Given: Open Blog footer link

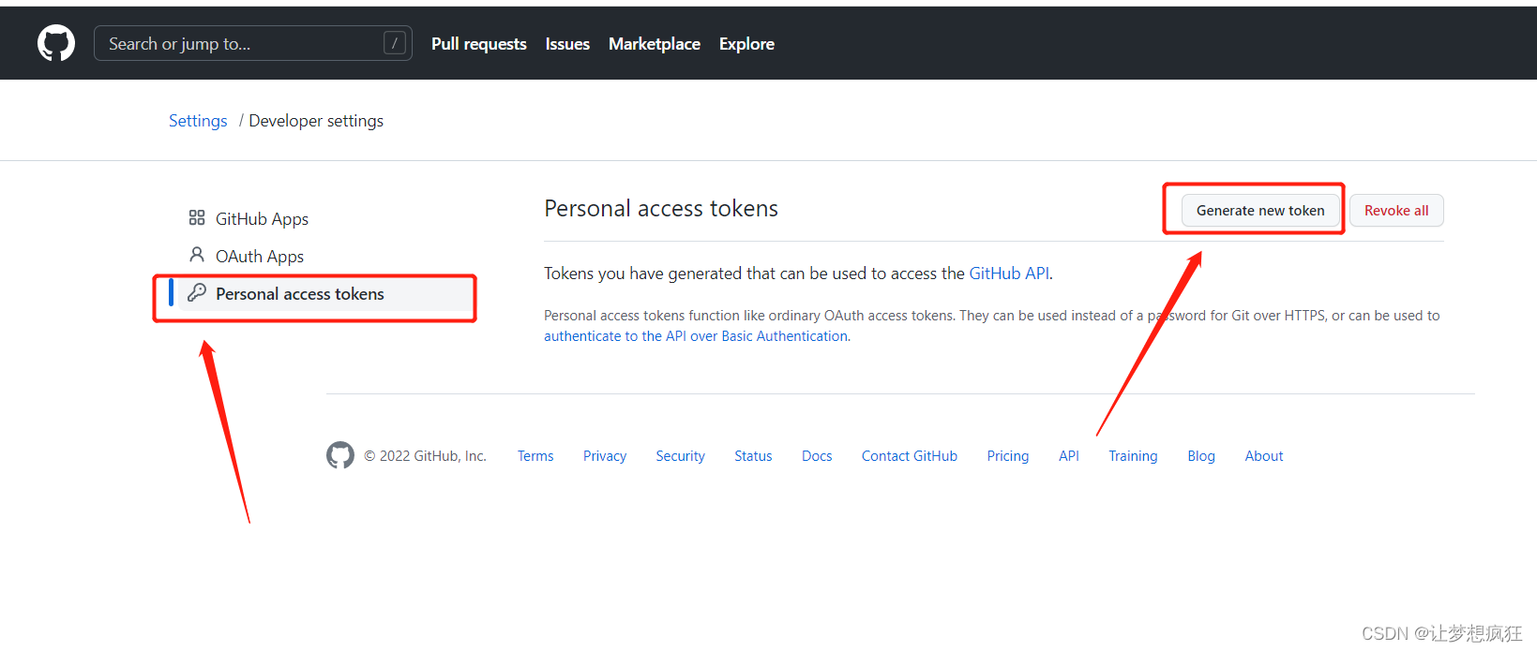Looking at the screenshot, I should pos(1201,456).
